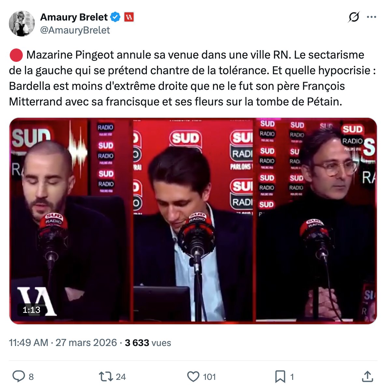The width and height of the screenshot is (385, 388).
Task: Open Amaury Brelet display name link
Action: pos(74,17)
